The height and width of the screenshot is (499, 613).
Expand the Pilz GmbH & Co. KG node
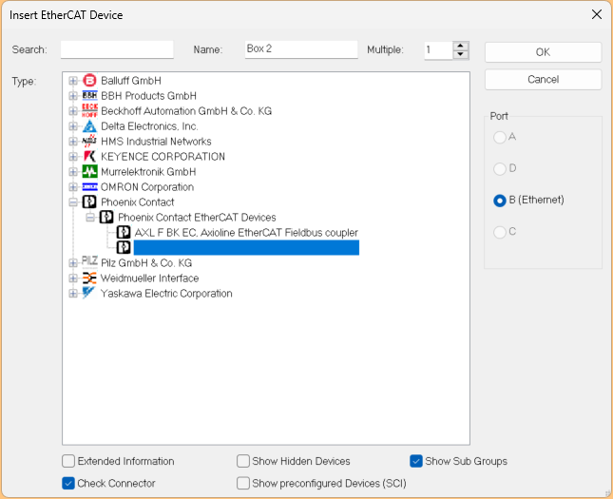click(73, 262)
